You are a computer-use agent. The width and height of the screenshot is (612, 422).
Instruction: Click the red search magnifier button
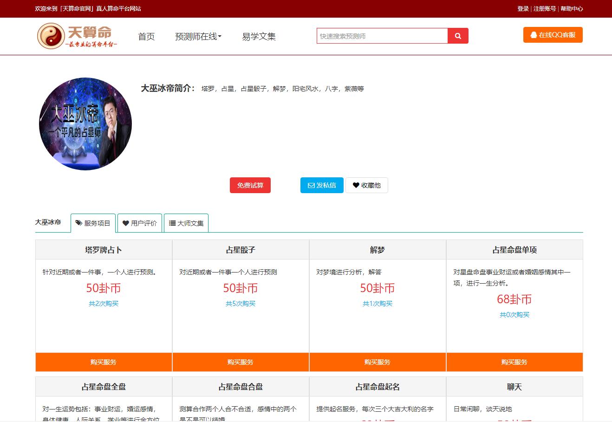tap(458, 36)
